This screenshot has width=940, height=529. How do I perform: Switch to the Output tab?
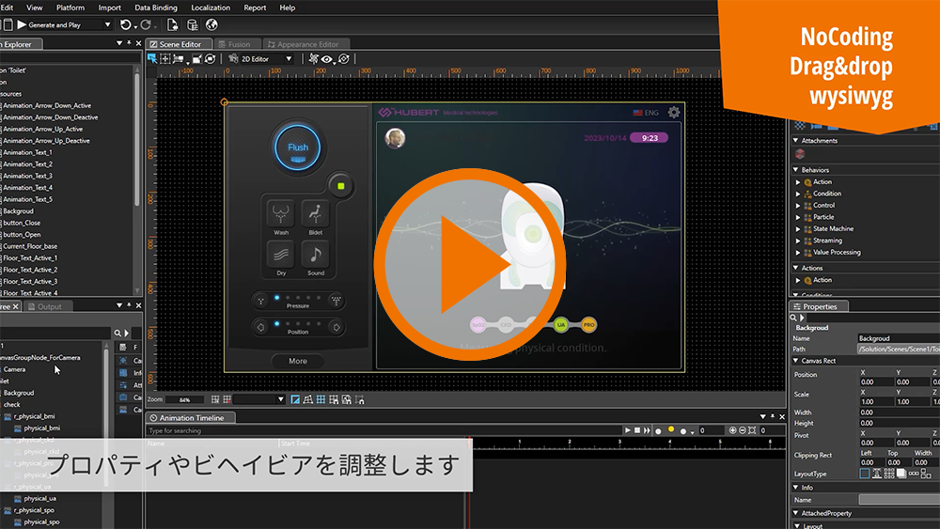coord(47,306)
